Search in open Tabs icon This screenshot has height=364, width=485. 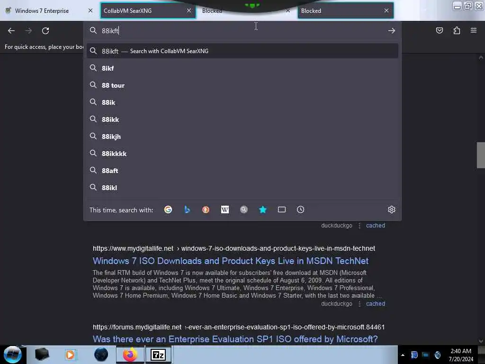(281, 210)
